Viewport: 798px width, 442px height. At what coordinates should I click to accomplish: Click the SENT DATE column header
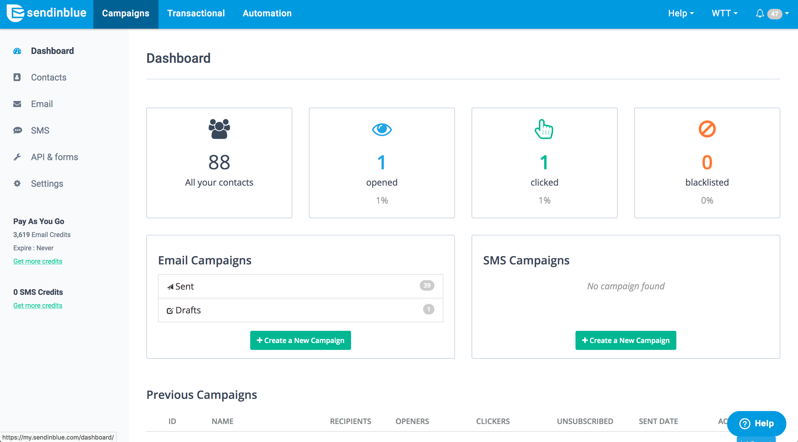tap(658, 421)
